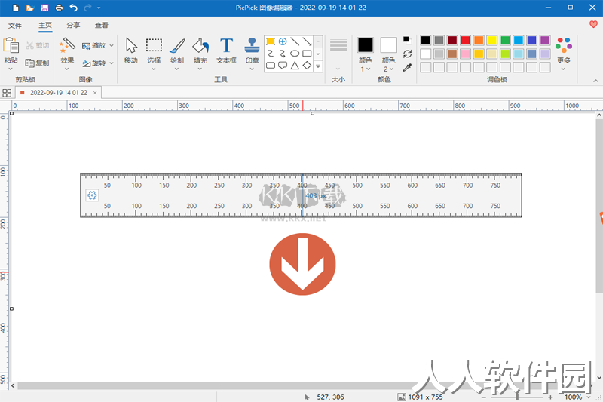603x402 pixels.
Task: Select the rectangle shape
Action: pyautogui.click(x=307, y=54)
